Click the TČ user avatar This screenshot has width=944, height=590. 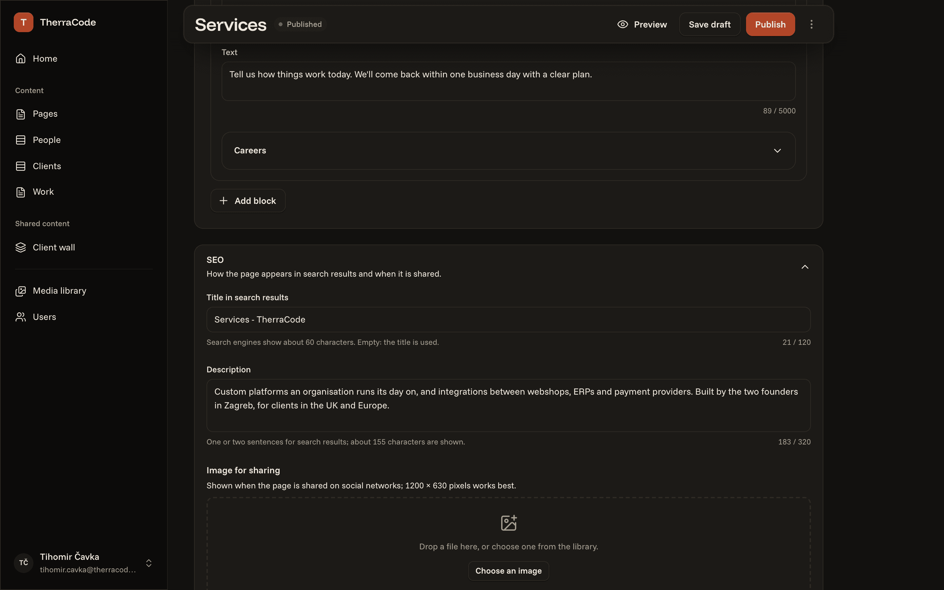click(x=23, y=563)
